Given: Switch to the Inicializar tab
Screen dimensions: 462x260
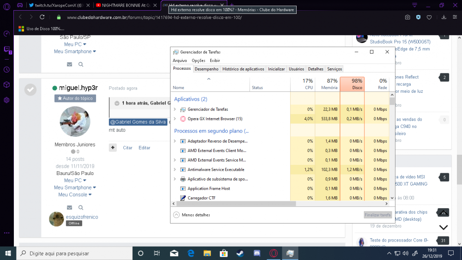Looking at the screenshot, I should 276,69.
